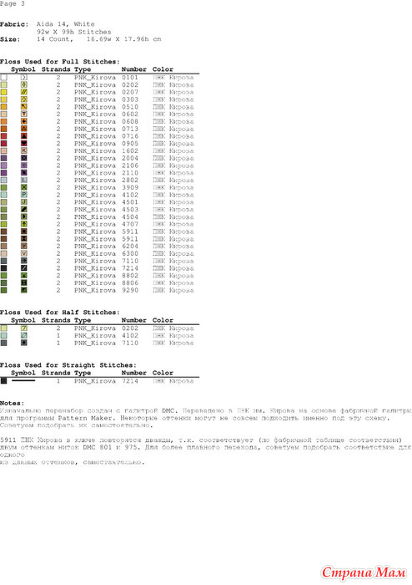
Task: Open the Страна Мам watermark link
Action: pyautogui.click(x=364, y=572)
